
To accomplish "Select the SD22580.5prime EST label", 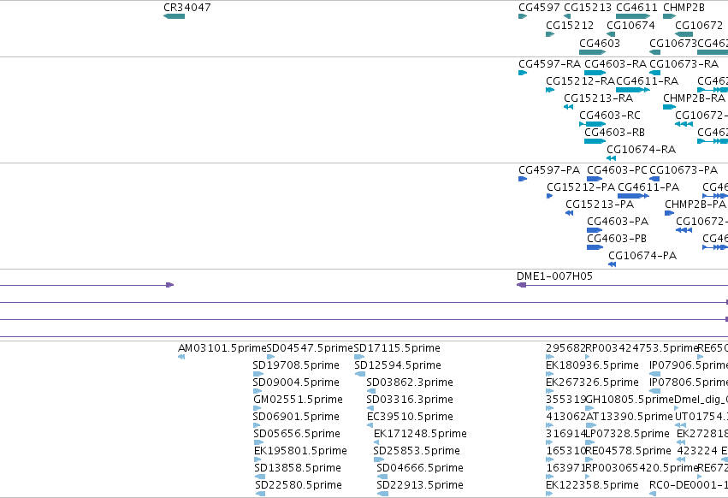I will tap(299, 485).
